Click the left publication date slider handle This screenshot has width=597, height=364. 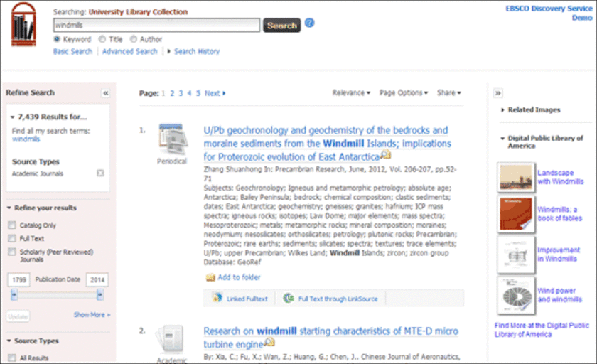pyautogui.click(x=14, y=294)
